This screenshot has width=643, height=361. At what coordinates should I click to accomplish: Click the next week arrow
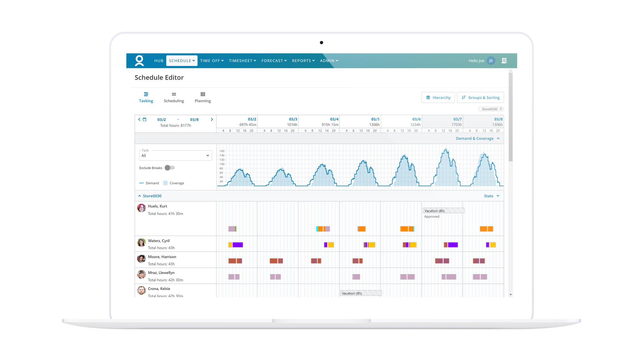pos(212,119)
